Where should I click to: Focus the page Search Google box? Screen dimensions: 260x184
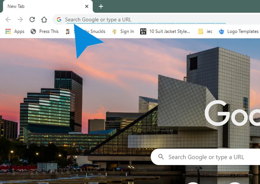pyautogui.click(x=205, y=157)
